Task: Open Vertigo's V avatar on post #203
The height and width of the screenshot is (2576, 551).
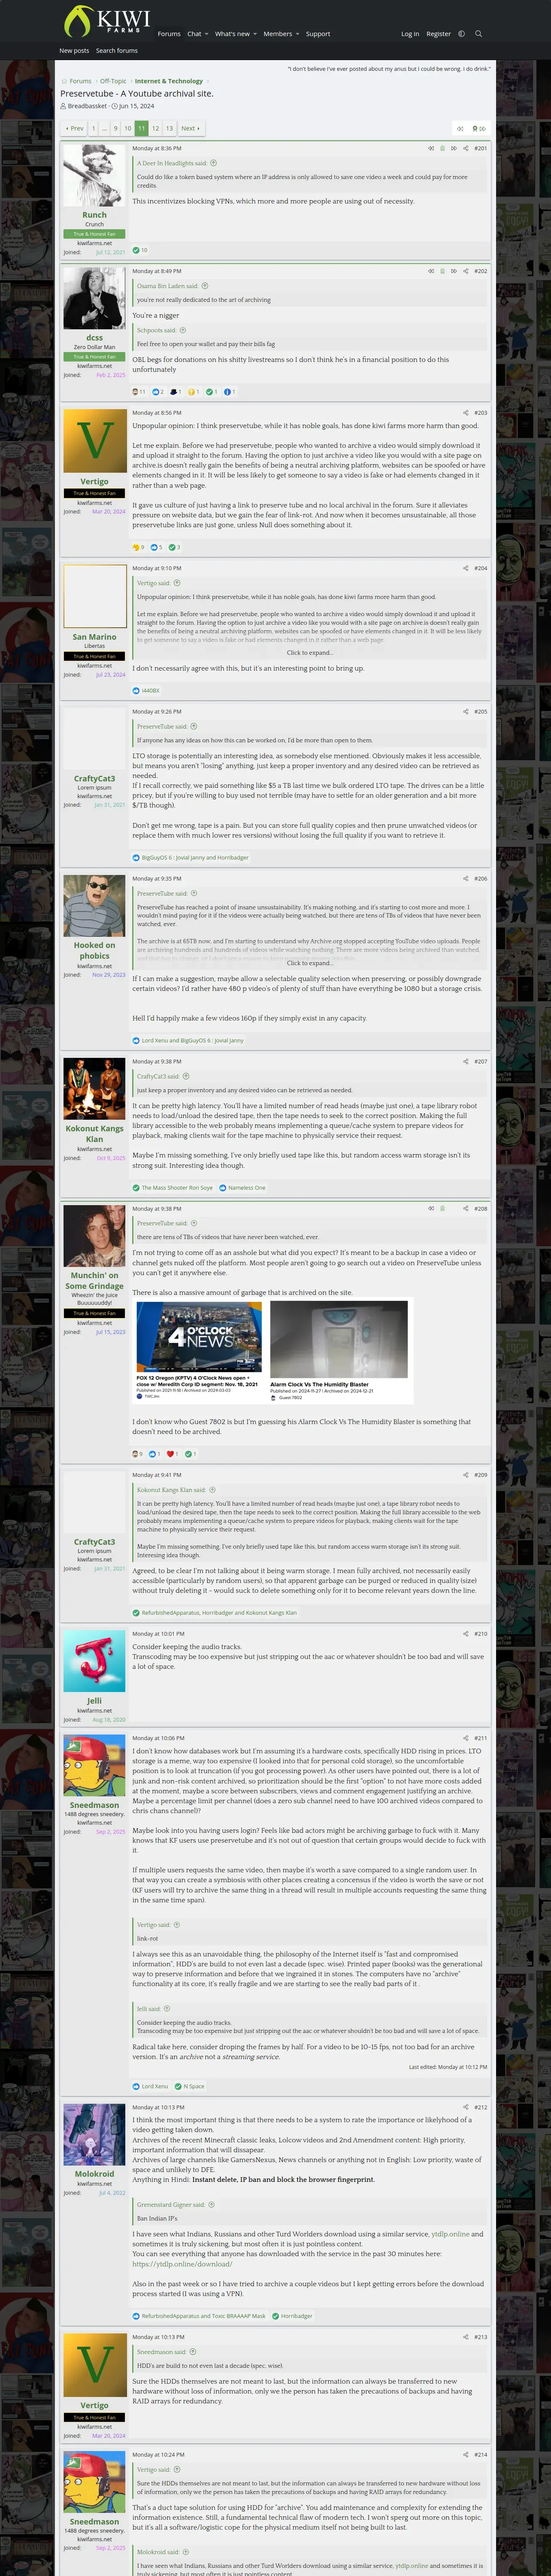Action: [94, 440]
